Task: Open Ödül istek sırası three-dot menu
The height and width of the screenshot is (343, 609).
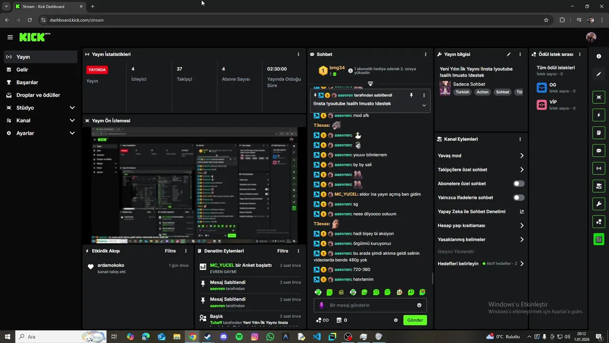Action: [580, 54]
